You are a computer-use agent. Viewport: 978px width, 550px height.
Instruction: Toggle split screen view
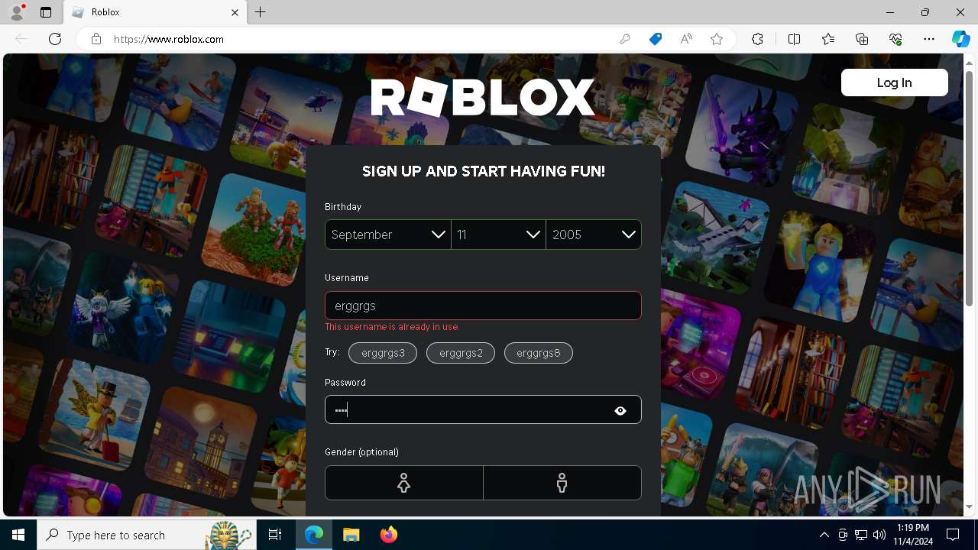(794, 39)
